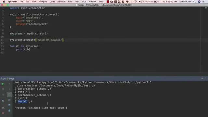Screen dimensions: 208x117
Task: Open the Refactor menu
Action: [61, 2]
